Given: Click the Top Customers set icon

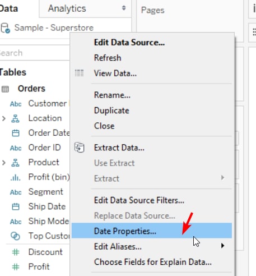Looking at the screenshot, I should tap(15, 236).
